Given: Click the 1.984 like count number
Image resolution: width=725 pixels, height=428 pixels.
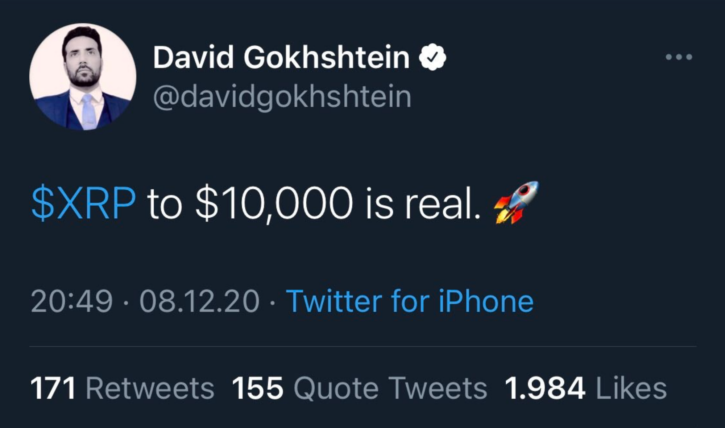Looking at the screenshot, I should (544, 389).
